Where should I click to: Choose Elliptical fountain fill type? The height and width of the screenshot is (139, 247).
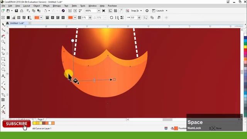52,17
